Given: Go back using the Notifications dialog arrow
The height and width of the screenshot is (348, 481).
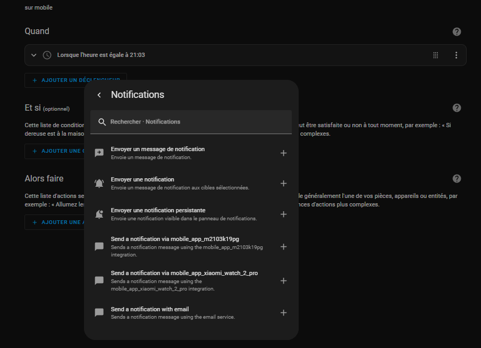Looking at the screenshot, I should tap(99, 95).
